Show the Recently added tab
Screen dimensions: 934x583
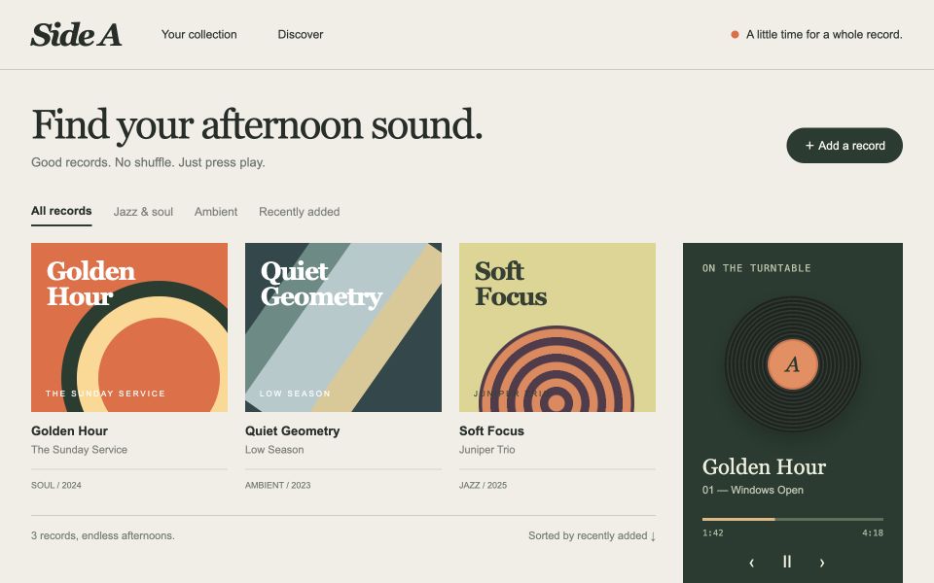[299, 212]
